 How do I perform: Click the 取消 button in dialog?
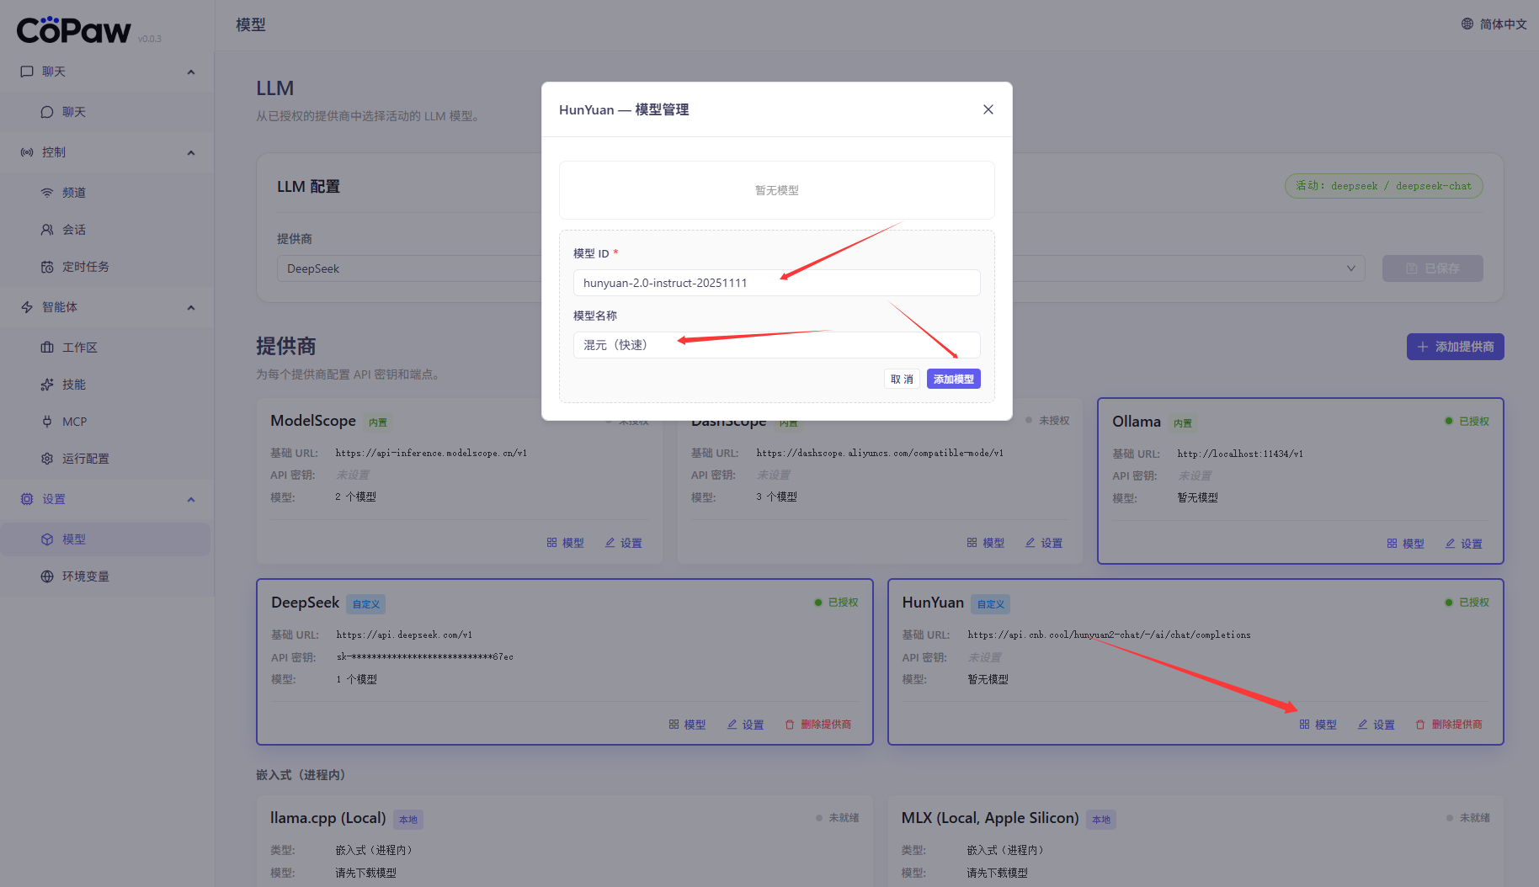(902, 380)
